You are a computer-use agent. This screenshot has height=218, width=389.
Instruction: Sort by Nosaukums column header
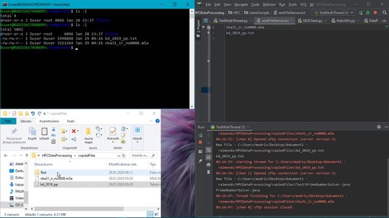[x=43, y=164]
